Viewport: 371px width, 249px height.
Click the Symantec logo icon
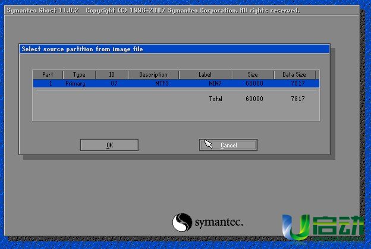coord(182,222)
